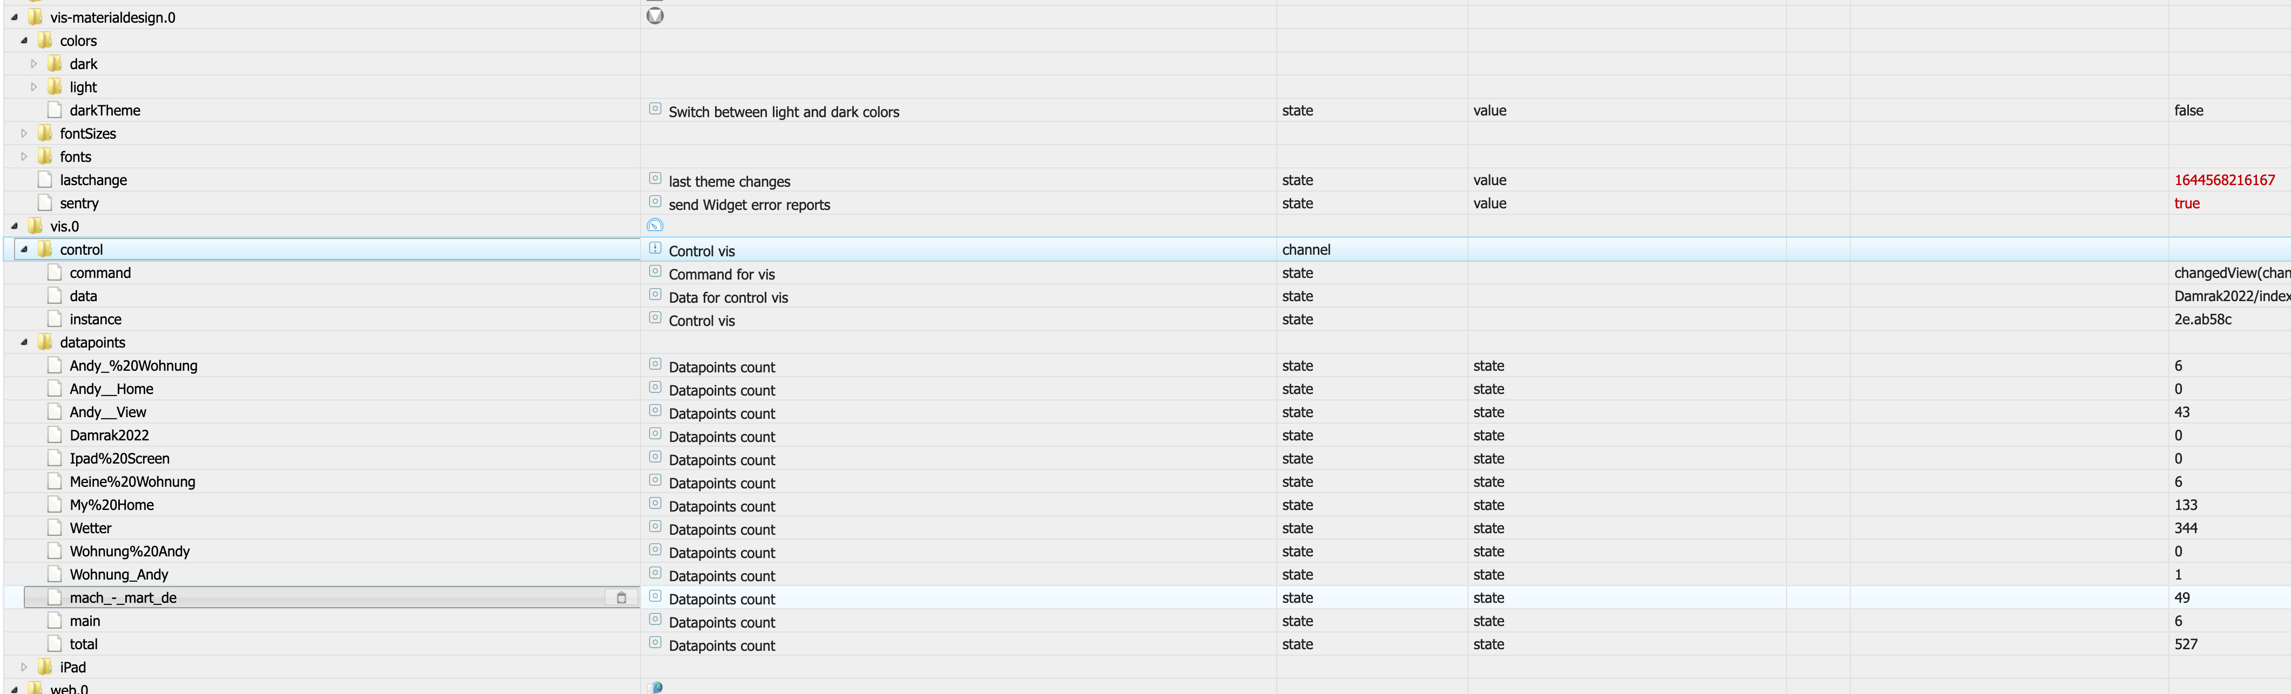Click state icon beside 'last theme changes'

656,178
